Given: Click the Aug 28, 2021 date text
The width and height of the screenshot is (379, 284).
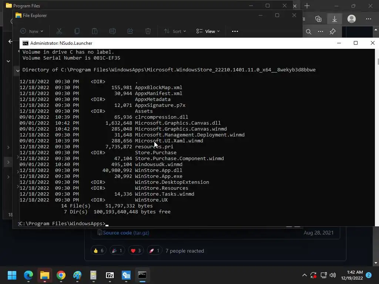Looking at the screenshot, I should click(x=318, y=233).
